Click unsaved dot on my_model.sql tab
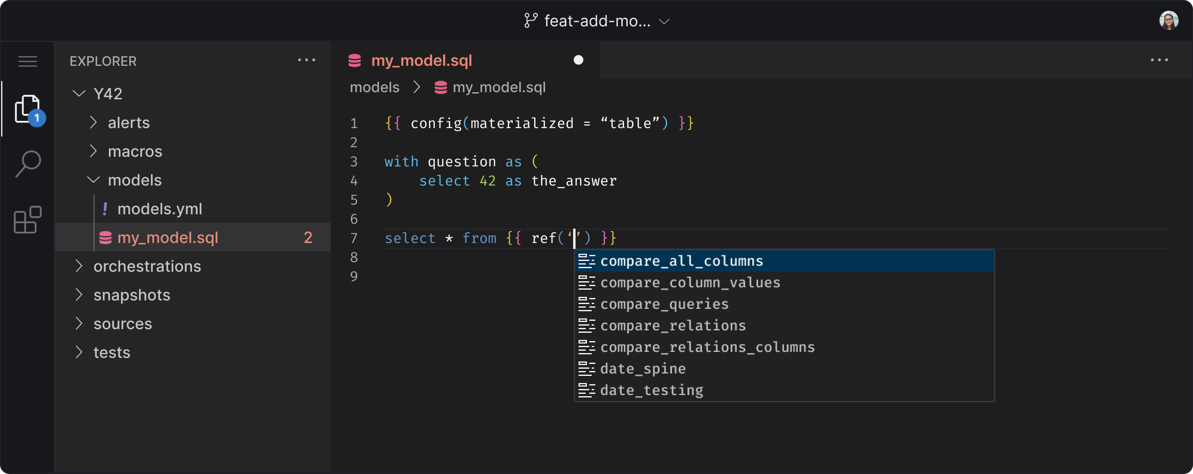This screenshot has height=474, width=1193. 578,60
